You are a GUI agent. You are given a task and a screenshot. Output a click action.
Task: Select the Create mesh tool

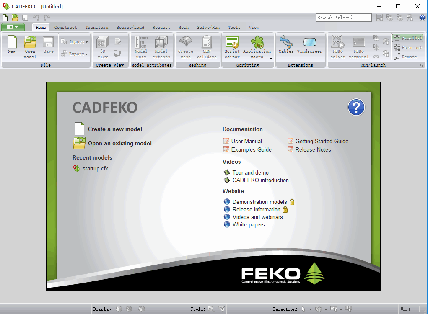(185, 46)
